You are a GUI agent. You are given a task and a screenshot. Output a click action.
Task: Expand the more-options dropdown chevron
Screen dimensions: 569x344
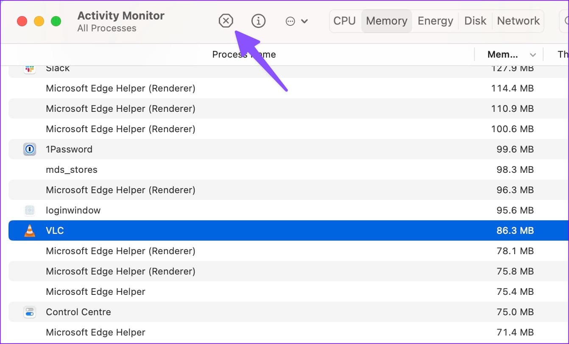(304, 21)
